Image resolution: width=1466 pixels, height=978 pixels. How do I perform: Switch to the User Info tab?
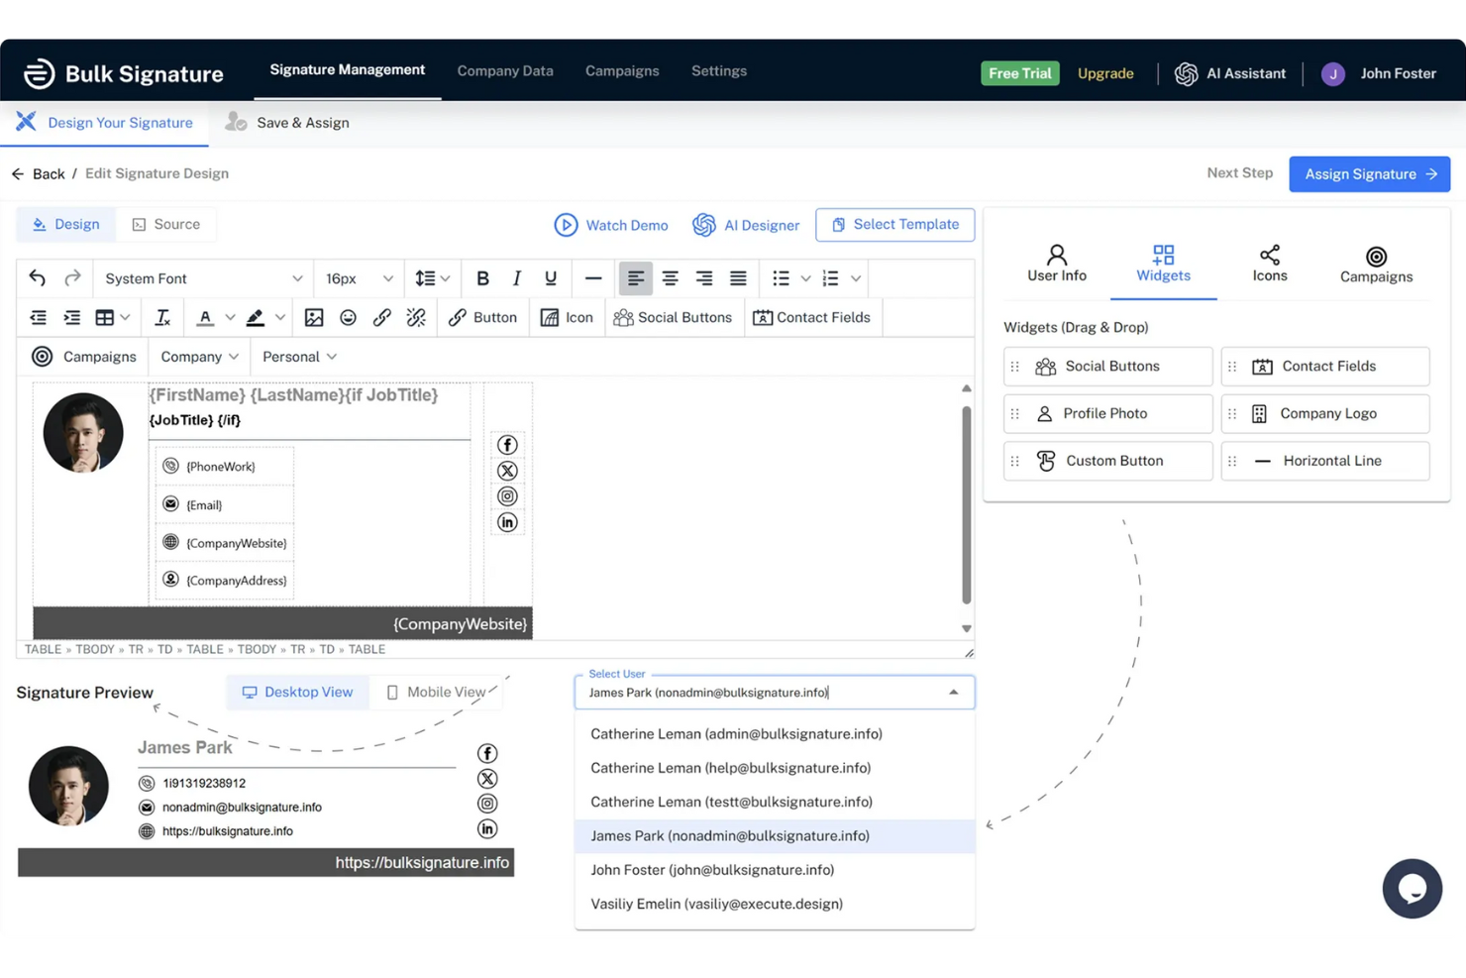click(1057, 264)
